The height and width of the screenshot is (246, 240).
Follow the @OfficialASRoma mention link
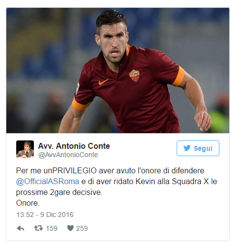(x=48, y=181)
